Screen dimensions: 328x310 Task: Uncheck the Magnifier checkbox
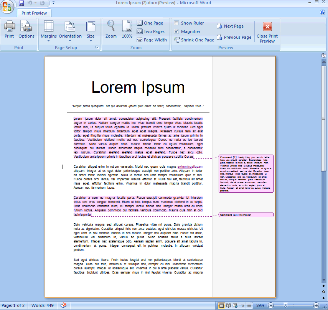176,31
